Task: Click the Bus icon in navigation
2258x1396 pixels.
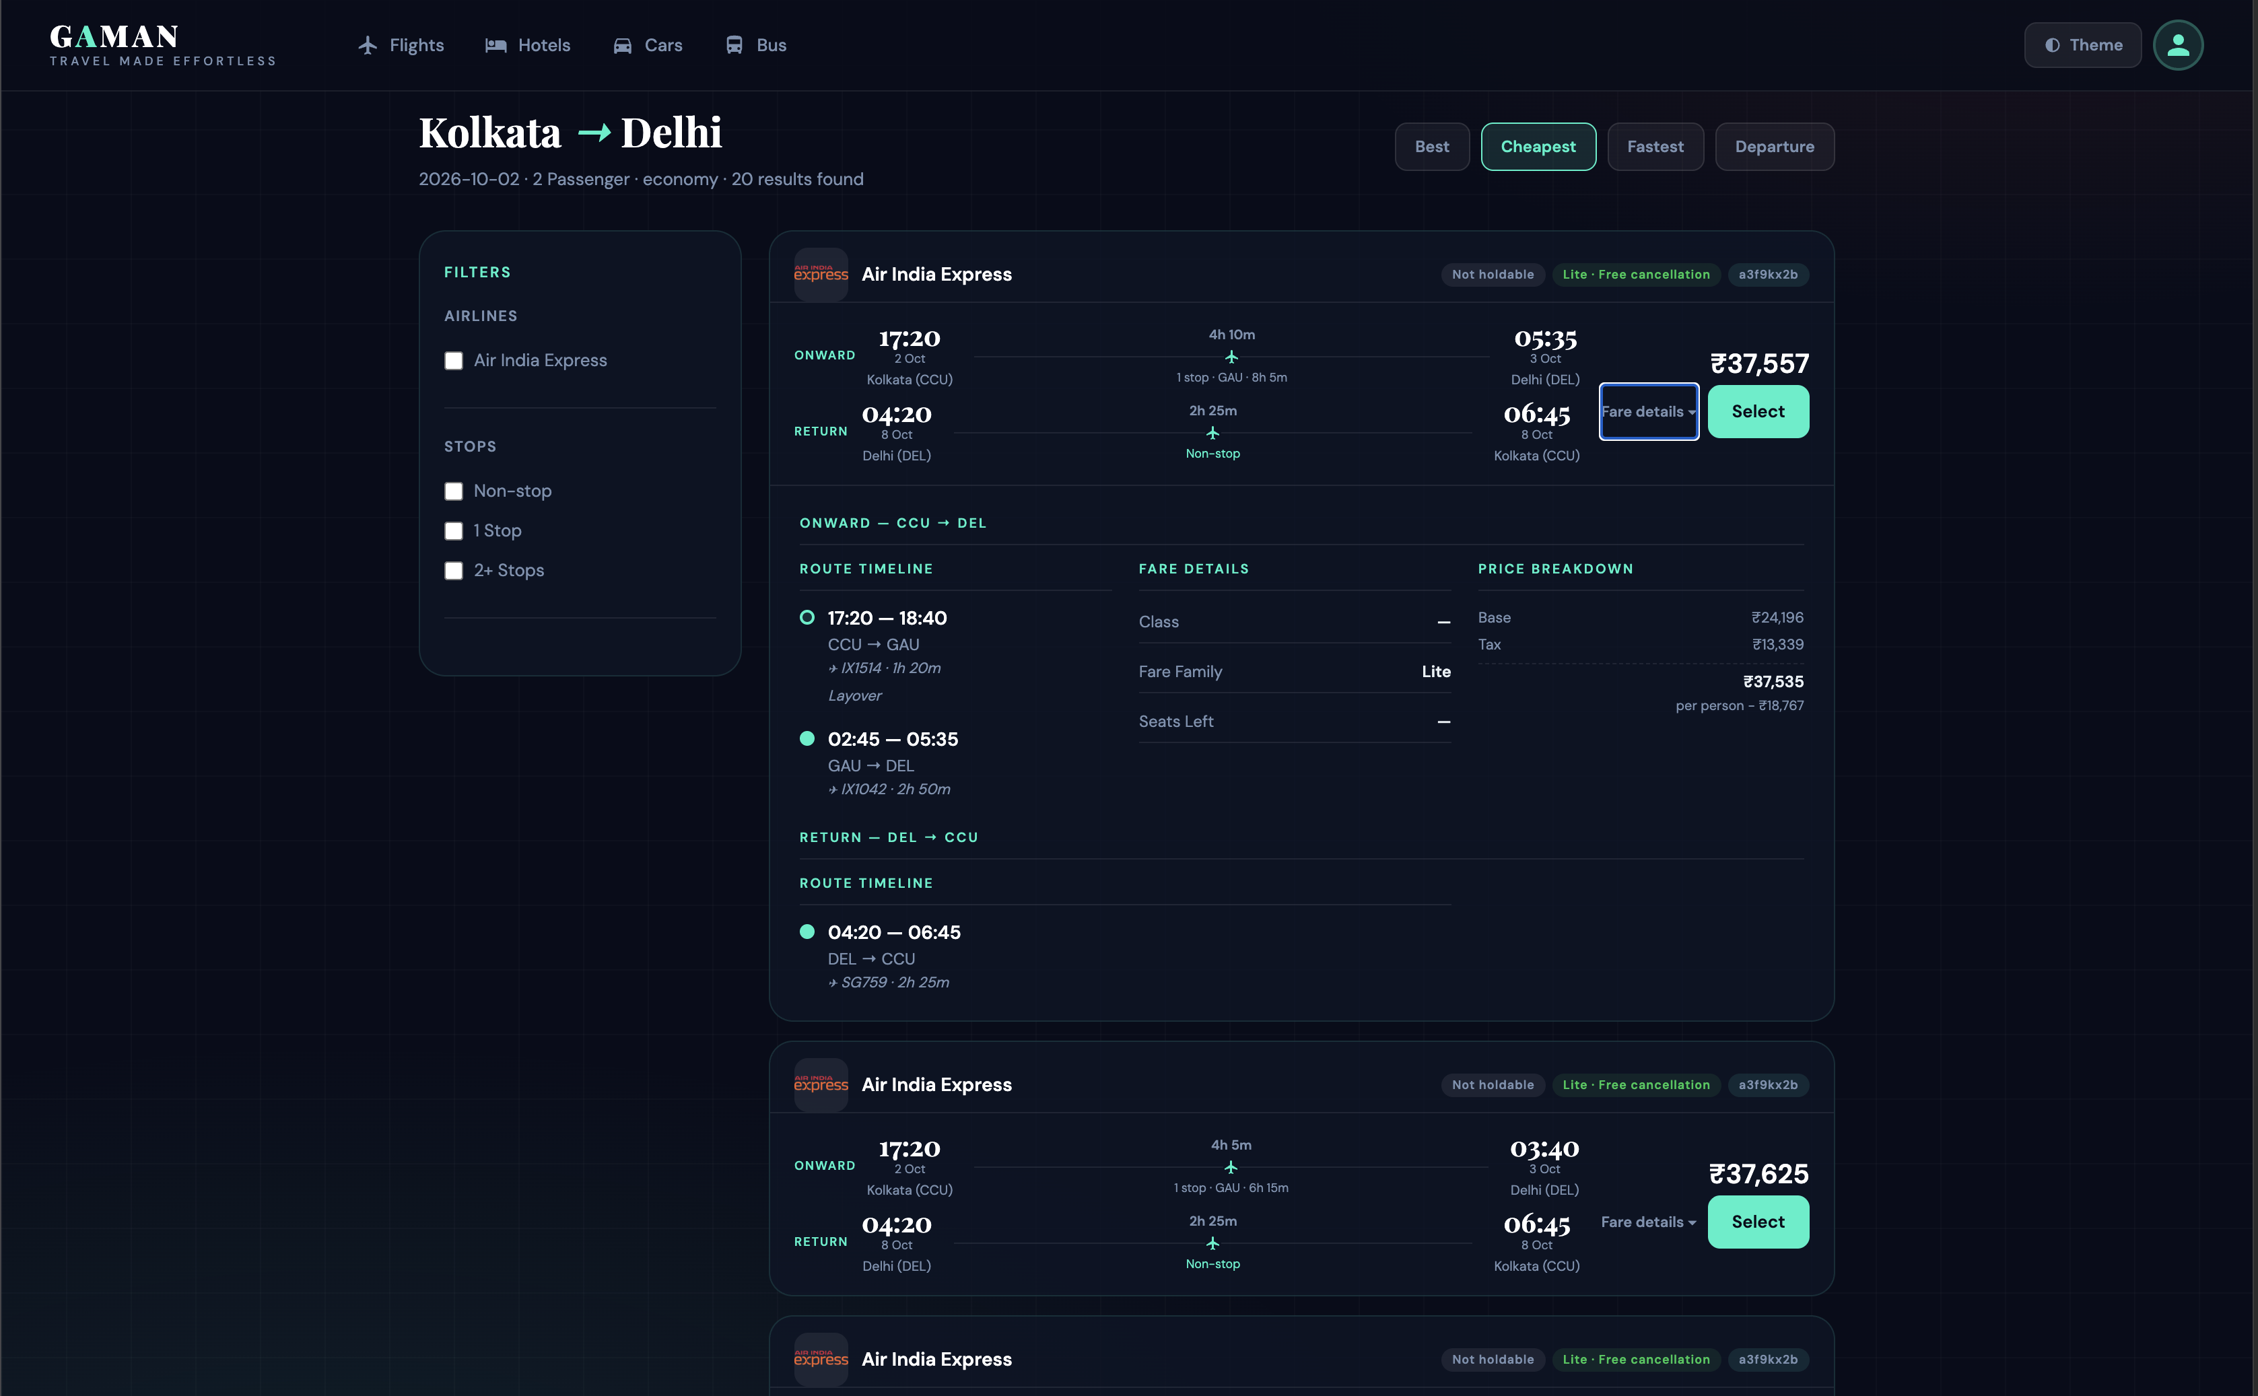Action: [x=734, y=45]
